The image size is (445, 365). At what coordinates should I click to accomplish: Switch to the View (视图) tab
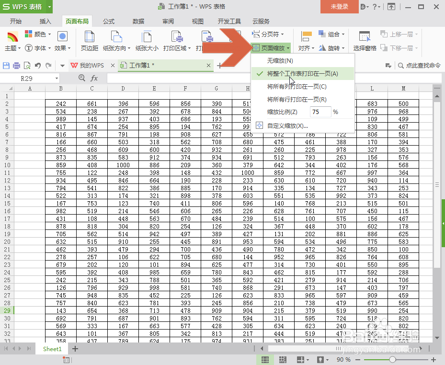(x=197, y=21)
